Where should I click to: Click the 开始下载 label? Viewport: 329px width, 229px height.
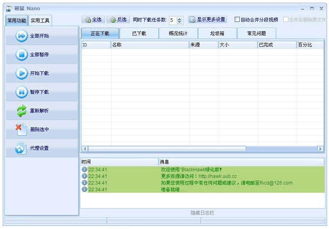39,73
